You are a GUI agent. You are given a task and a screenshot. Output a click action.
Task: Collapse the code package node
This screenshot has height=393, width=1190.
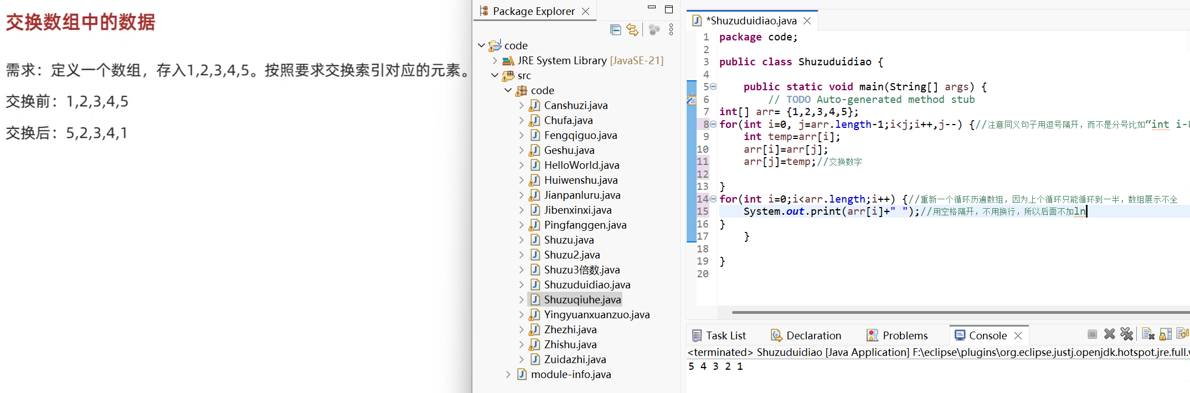(508, 90)
